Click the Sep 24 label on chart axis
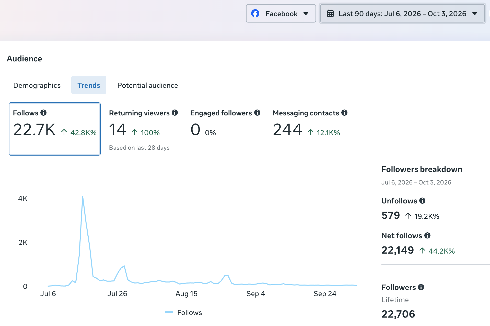The width and height of the screenshot is (490, 326). point(325,294)
